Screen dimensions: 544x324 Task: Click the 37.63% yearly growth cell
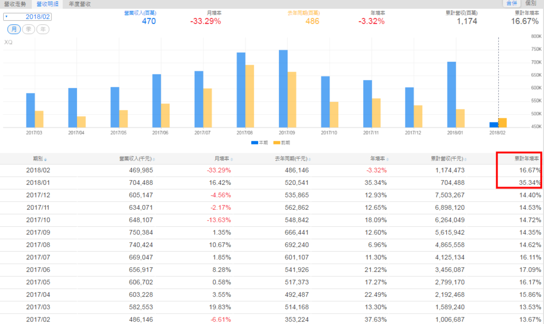pyautogui.click(x=376, y=320)
